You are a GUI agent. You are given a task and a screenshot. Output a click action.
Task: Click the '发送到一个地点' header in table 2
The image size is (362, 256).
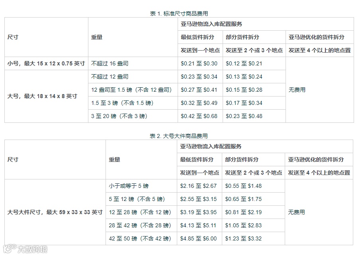tap(200, 173)
